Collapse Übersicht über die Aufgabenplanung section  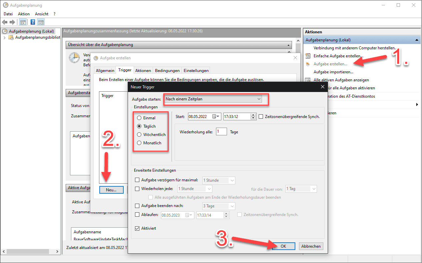pyautogui.click(x=288, y=45)
